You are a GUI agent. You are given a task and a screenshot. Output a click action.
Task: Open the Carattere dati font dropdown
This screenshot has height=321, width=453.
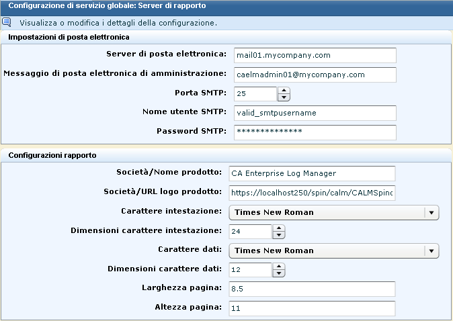click(x=431, y=250)
